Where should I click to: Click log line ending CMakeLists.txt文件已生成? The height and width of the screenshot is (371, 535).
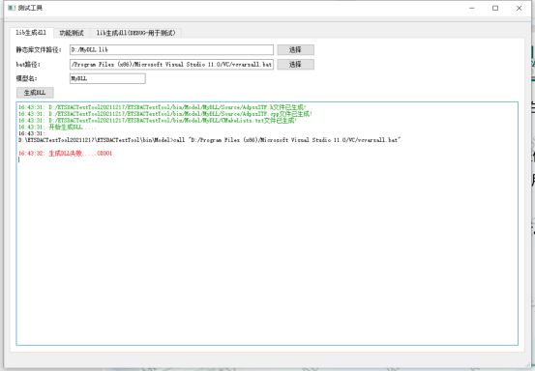[158, 121]
